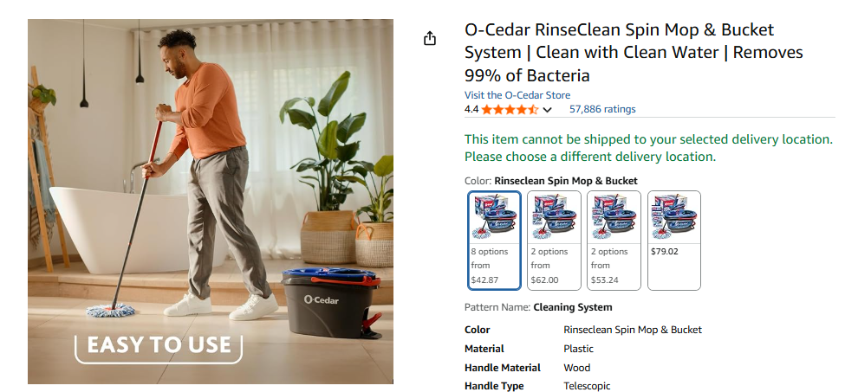845x392 pixels.
Task: Pick the $53.24 color variant swatch
Action: (x=614, y=241)
